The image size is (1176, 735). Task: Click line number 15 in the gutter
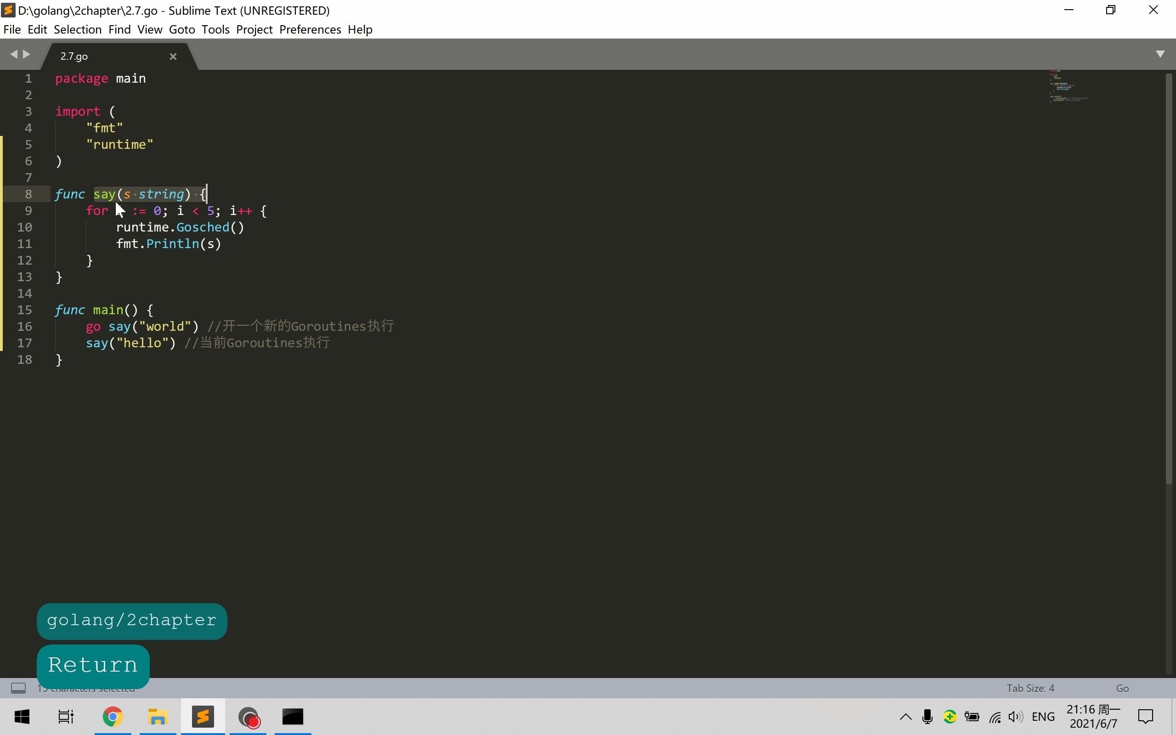24,310
